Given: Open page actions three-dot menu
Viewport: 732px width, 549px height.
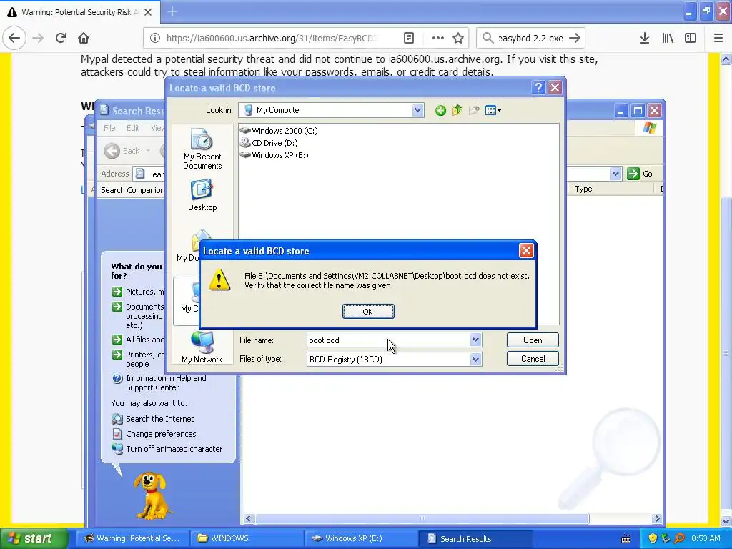Looking at the screenshot, I should tap(438, 38).
